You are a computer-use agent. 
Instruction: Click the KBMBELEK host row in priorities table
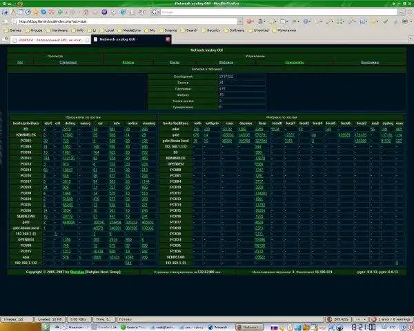[x=83, y=135]
